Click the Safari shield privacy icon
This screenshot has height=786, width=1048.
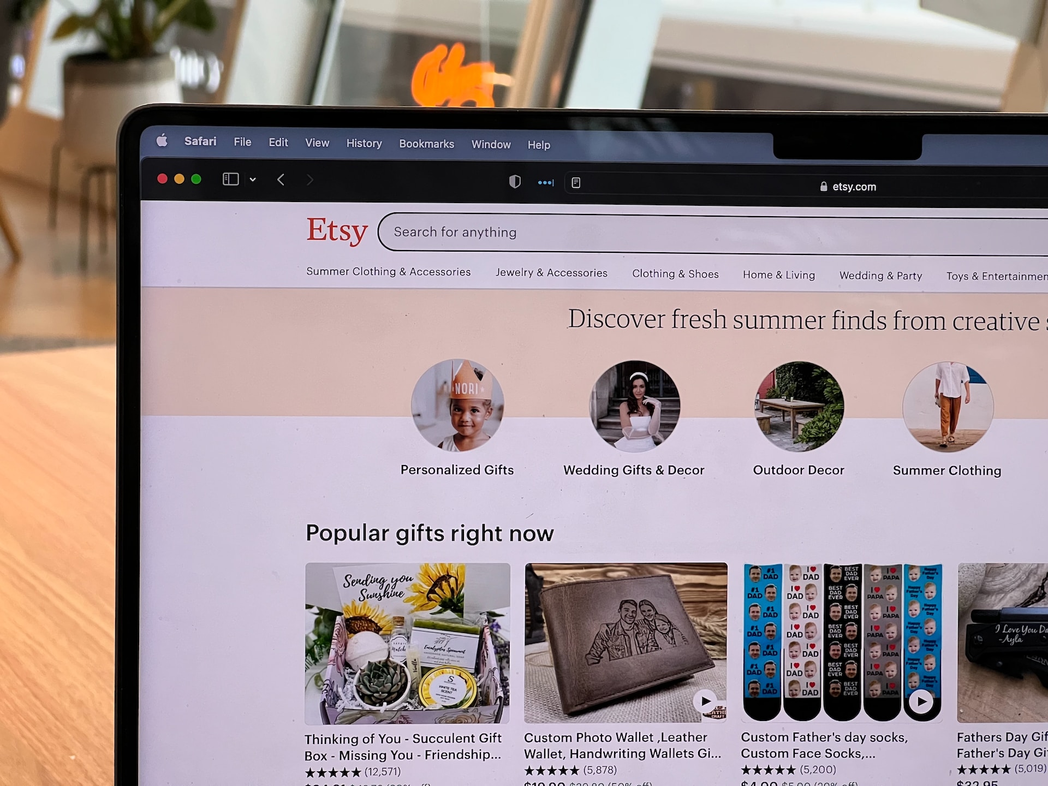click(513, 182)
